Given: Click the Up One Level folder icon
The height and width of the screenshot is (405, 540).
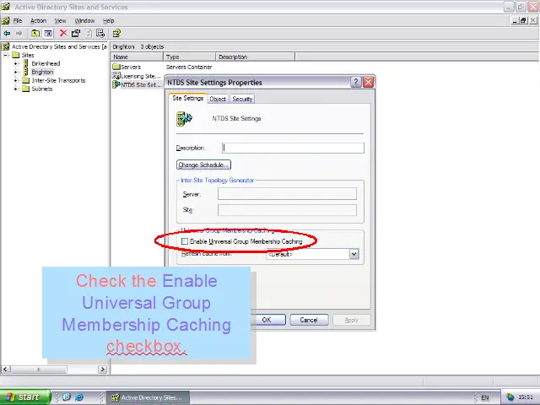Looking at the screenshot, I should 35,34.
